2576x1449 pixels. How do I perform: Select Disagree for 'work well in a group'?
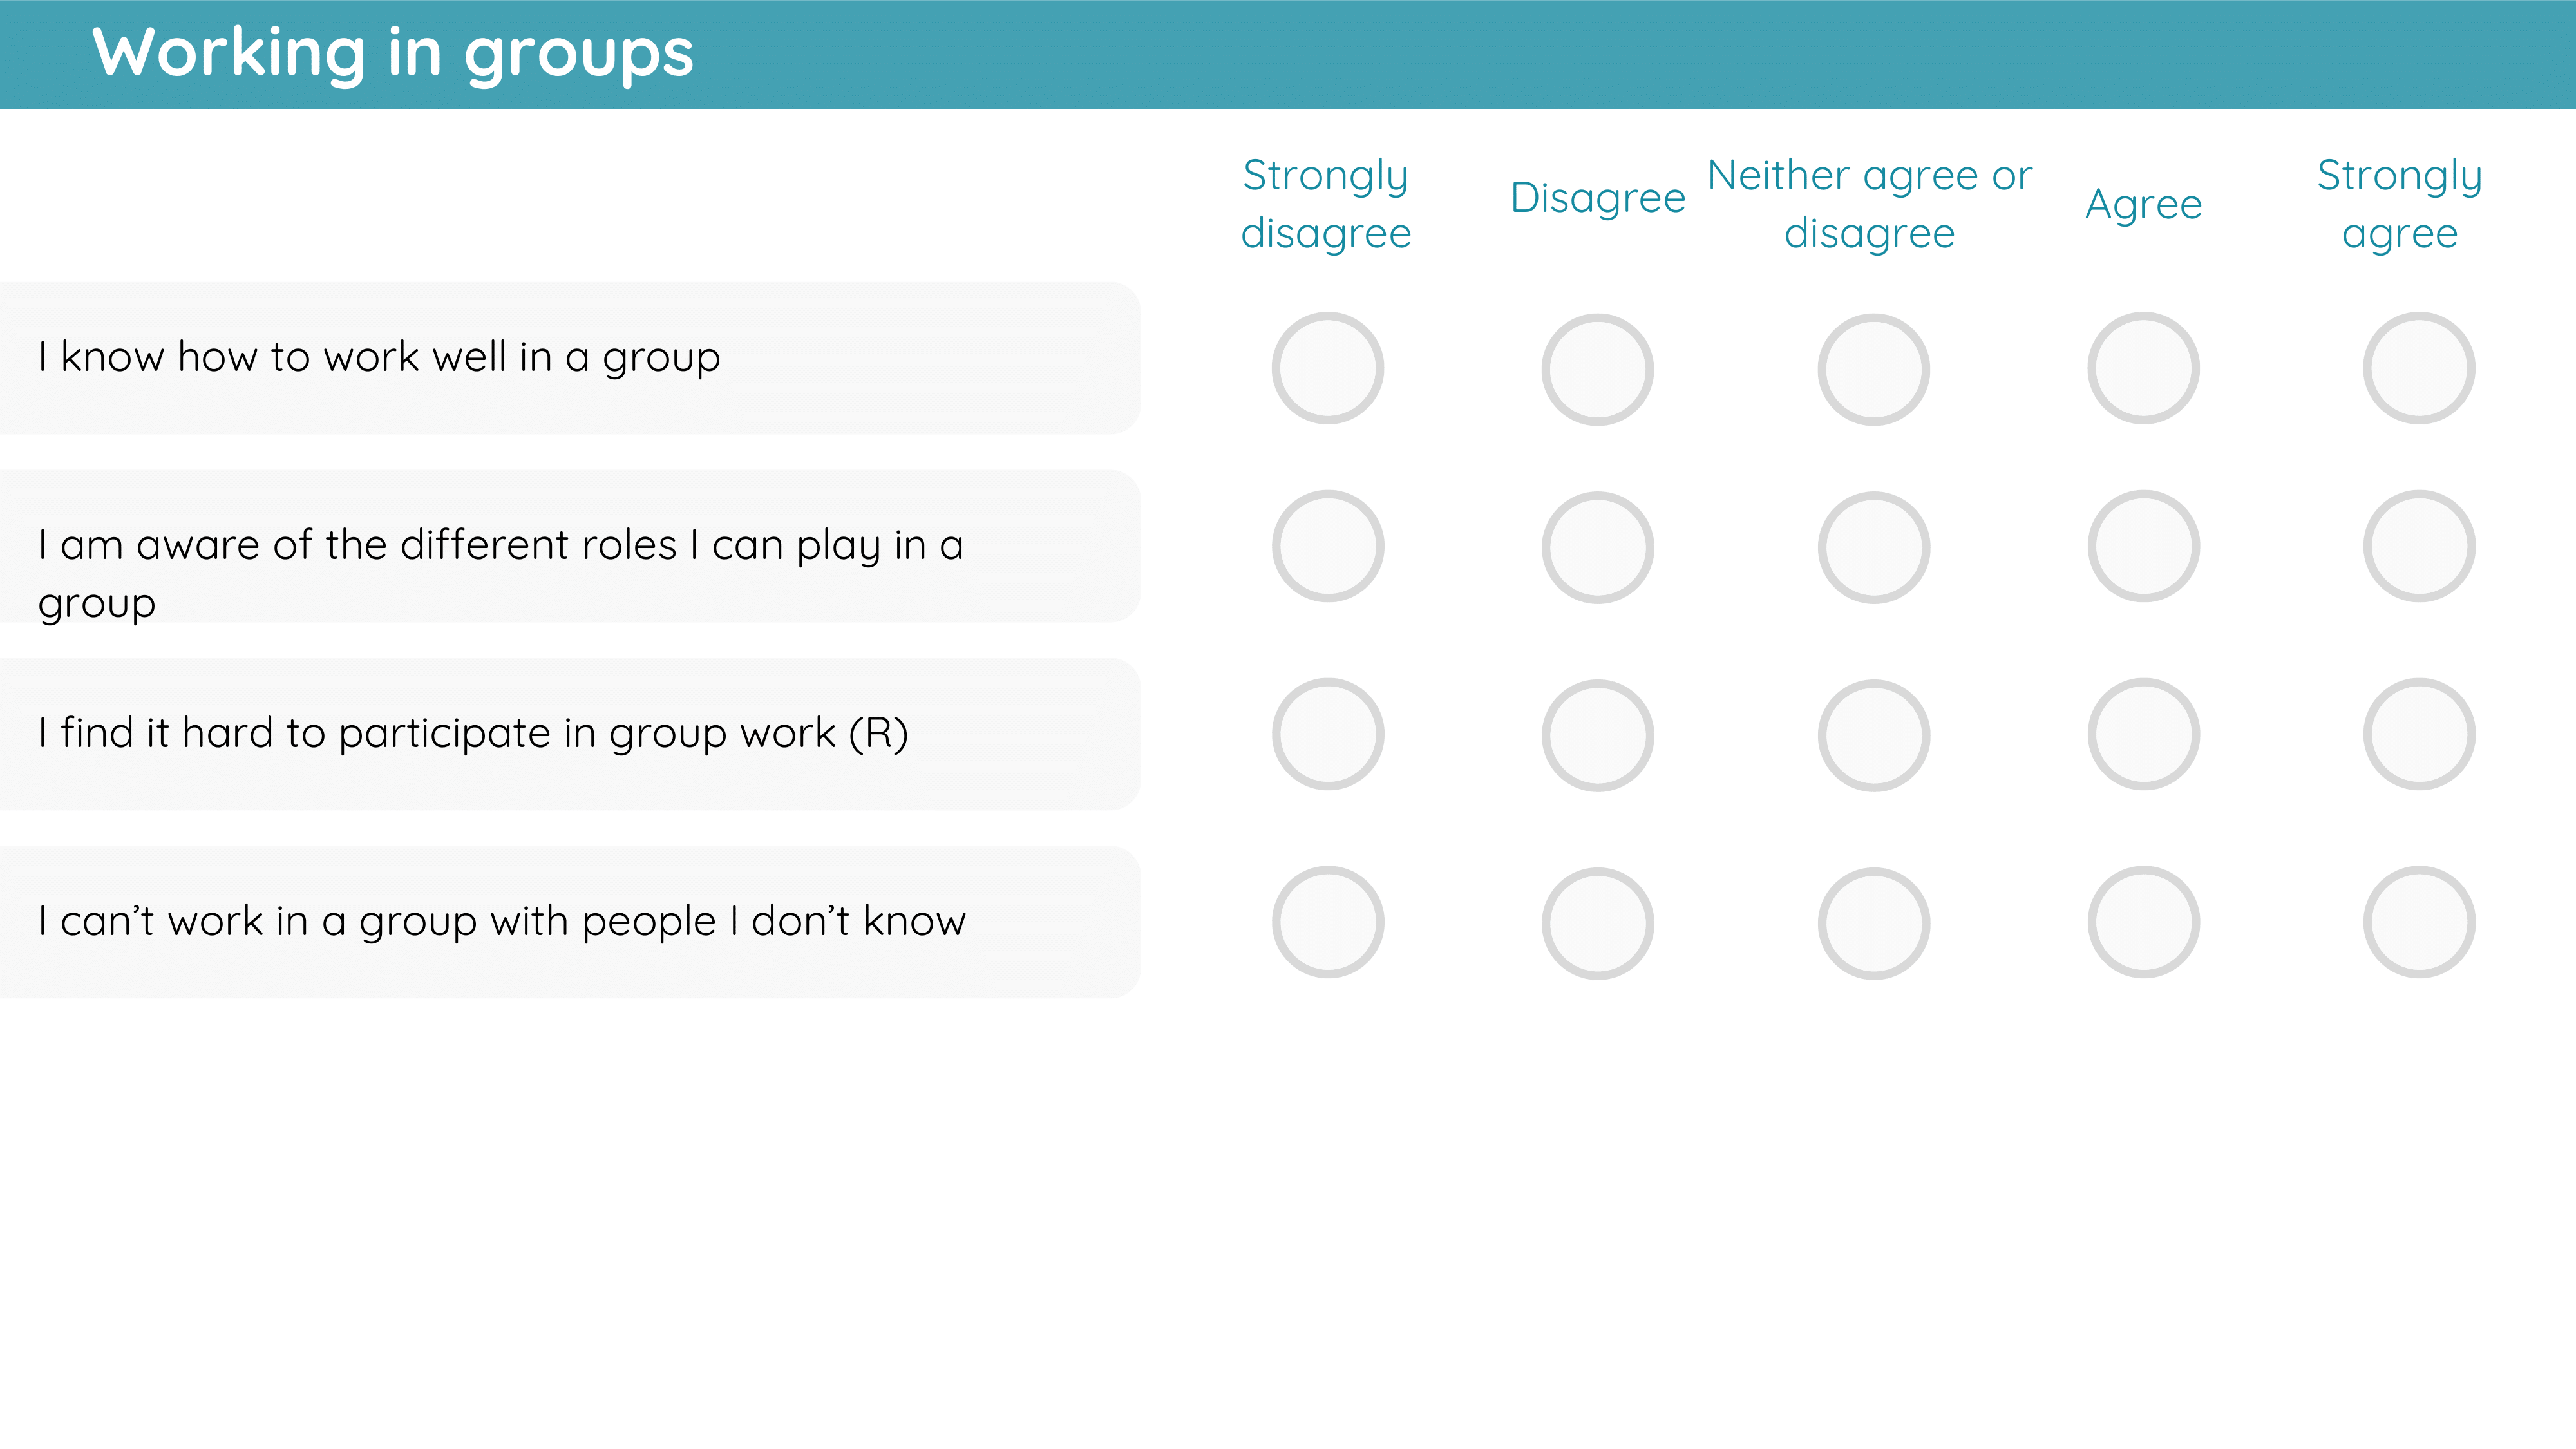coord(1598,370)
